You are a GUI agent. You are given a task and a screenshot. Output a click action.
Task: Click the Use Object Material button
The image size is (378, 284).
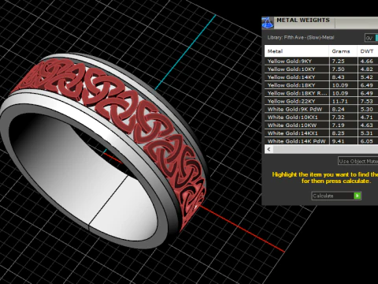[358, 161]
